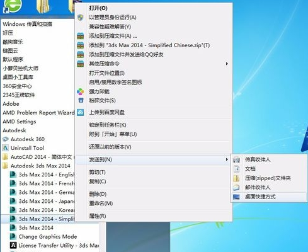Click the mail icon beside 邮件收件人
Screen dimensions: 308x252
click(236, 187)
